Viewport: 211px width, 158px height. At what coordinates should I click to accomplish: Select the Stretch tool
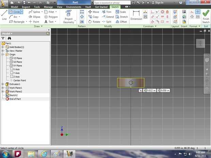pos(121,17)
